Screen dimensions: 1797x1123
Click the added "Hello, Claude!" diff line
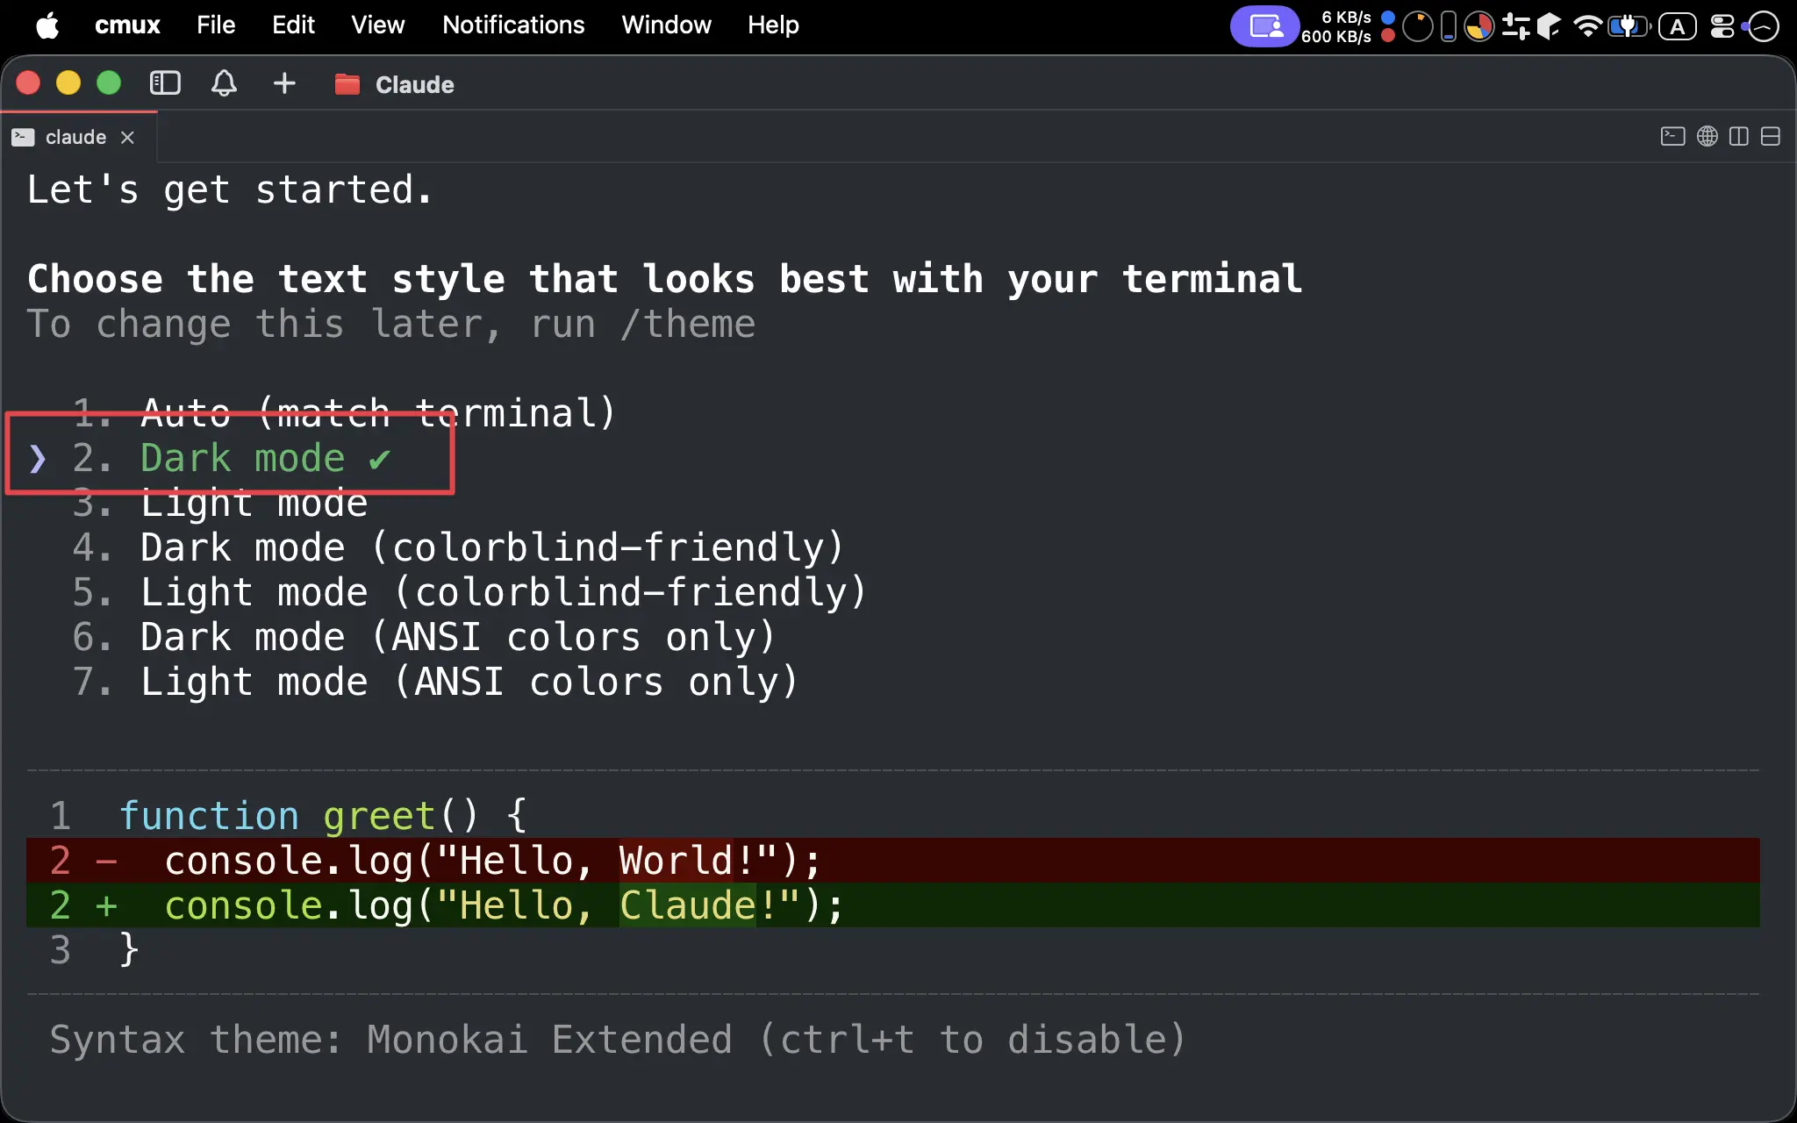point(893,905)
